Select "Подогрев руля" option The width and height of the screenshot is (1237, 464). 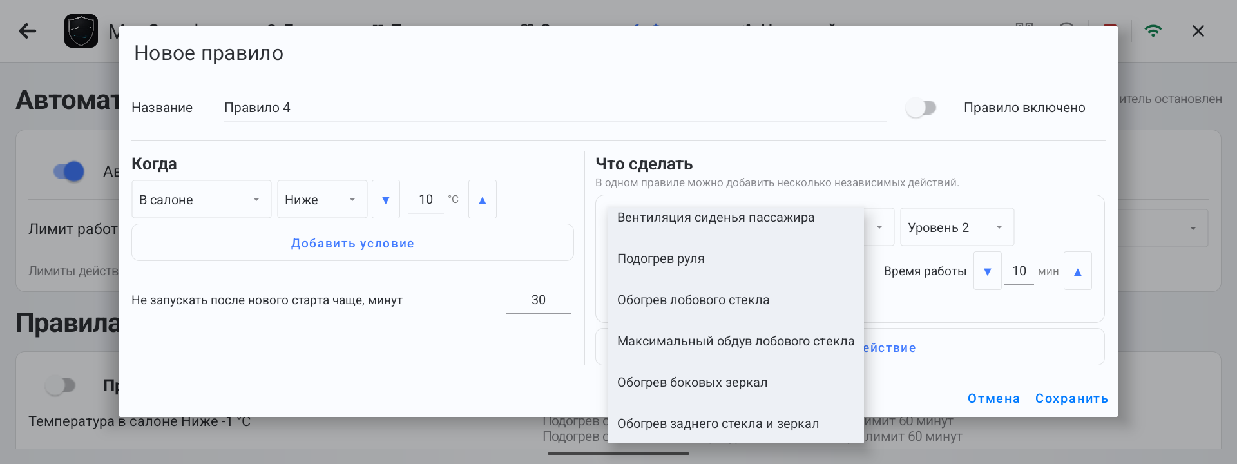[x=736, y=258]
